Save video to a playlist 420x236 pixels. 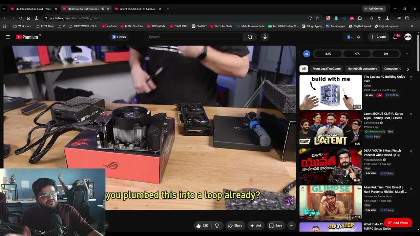[x=276, y=226]
